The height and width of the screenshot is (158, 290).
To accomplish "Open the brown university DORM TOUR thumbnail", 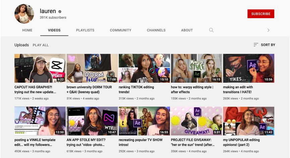I will pos(92,68).
